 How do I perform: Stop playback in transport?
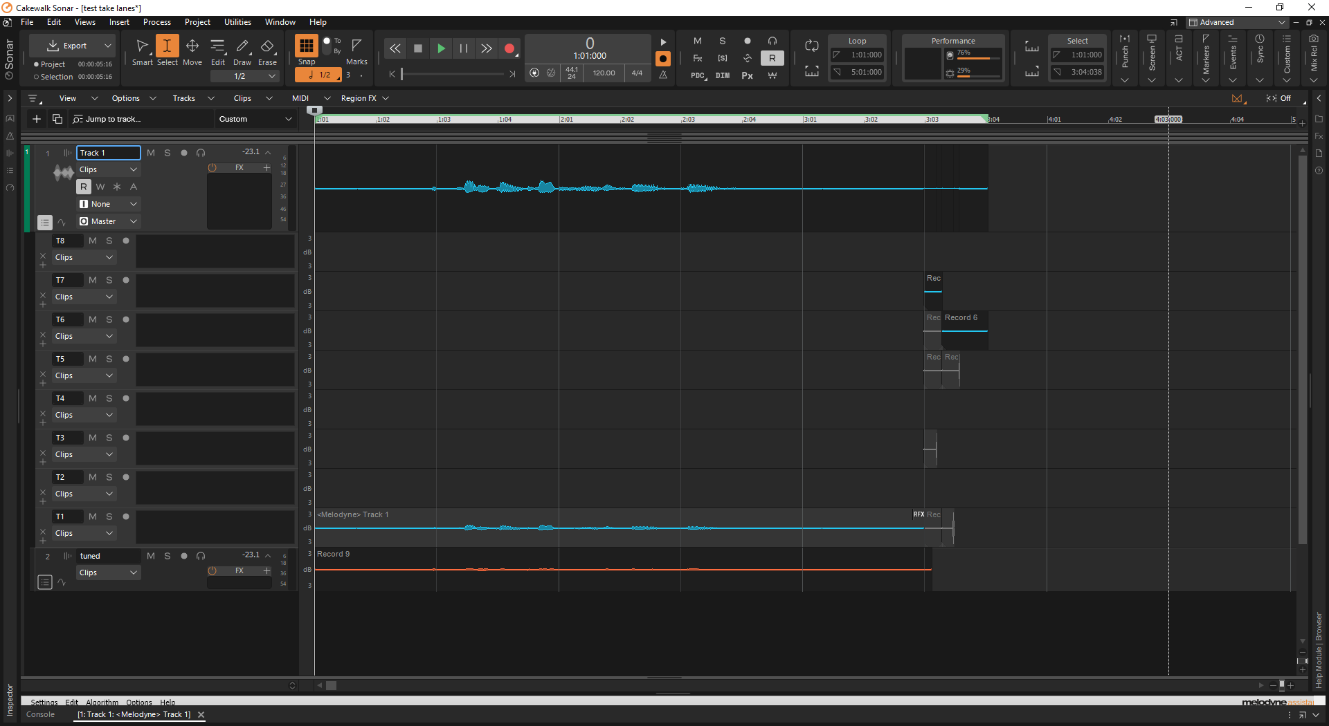click(x=417, y=48)
